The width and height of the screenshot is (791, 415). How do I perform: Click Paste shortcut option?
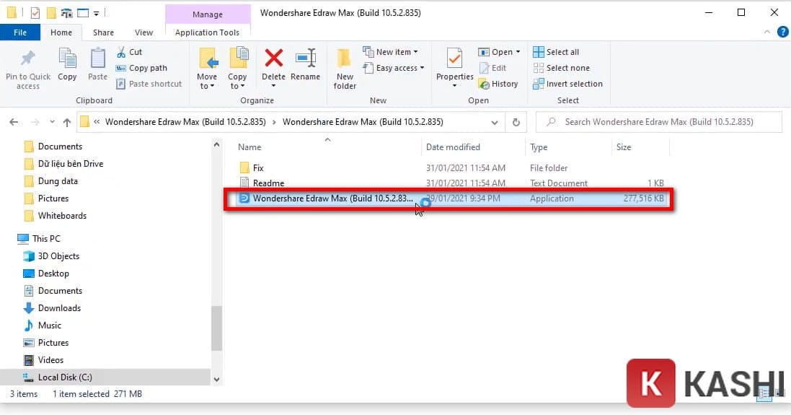pos(149,84)
